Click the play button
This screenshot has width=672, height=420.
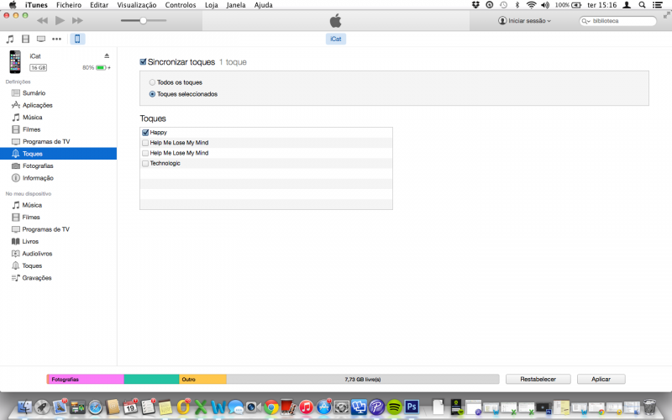coord(60,20)
